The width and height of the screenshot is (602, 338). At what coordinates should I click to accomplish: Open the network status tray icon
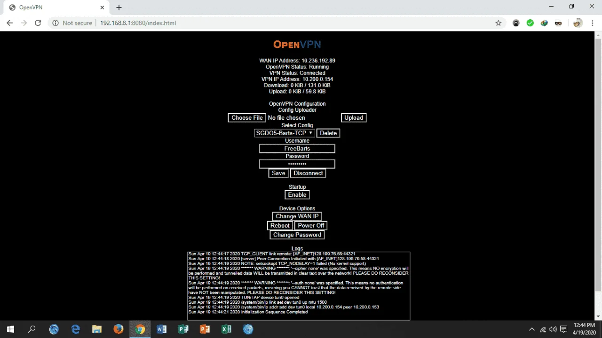(543, 330)
